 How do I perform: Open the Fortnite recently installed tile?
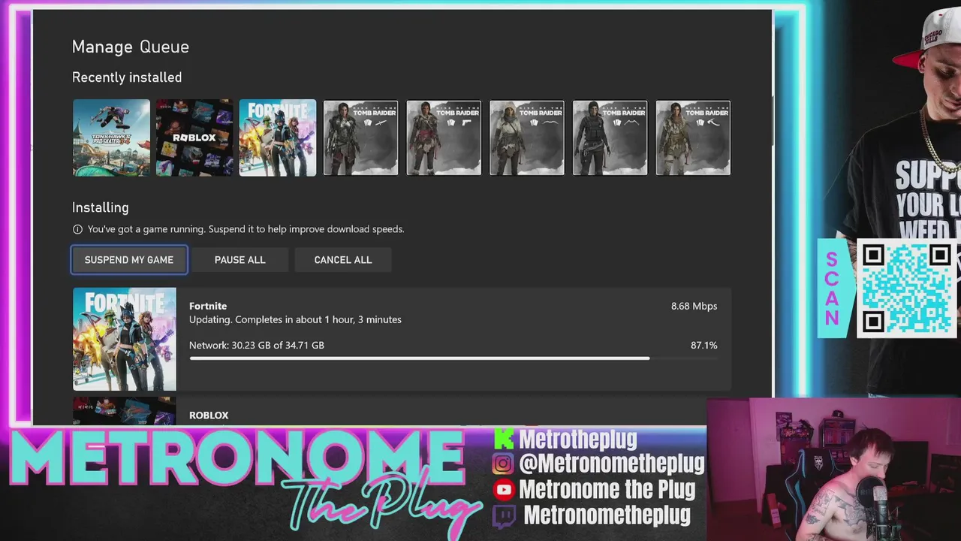click(x=278, y=138)
